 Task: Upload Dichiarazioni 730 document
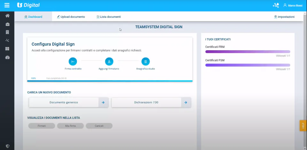[146, 102]
